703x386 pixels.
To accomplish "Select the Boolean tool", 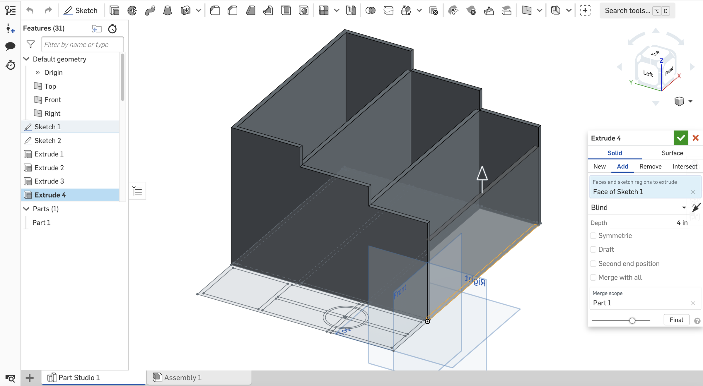I will (x=370, y=10).
